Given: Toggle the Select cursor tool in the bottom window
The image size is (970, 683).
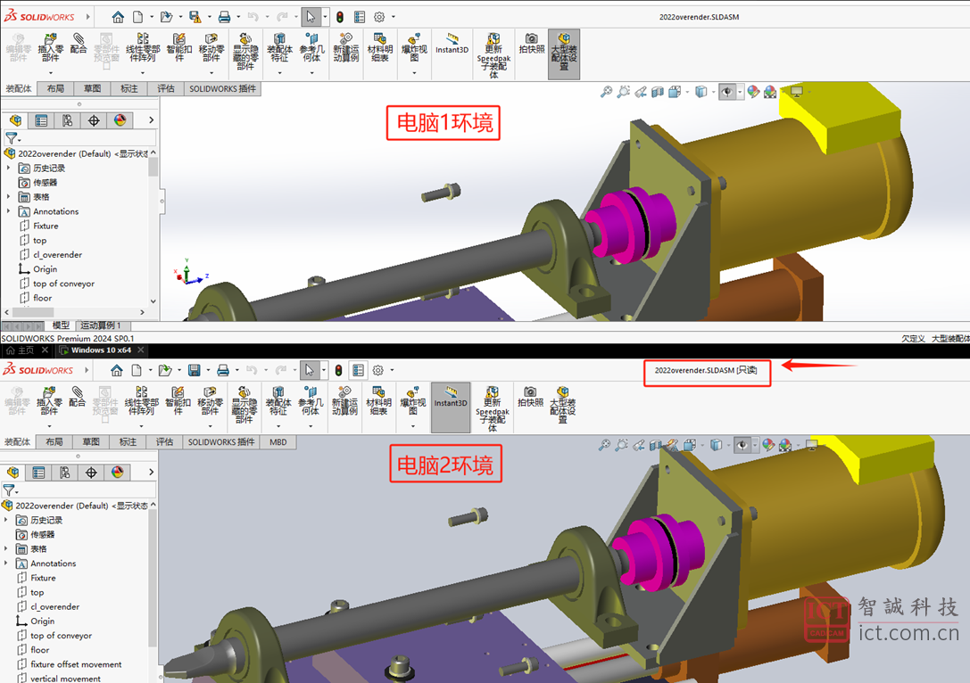Looking at the screenshot, I should click(310, 370).
